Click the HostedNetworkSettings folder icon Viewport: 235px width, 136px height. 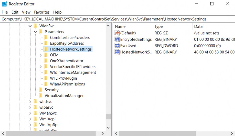coord(46,49)
